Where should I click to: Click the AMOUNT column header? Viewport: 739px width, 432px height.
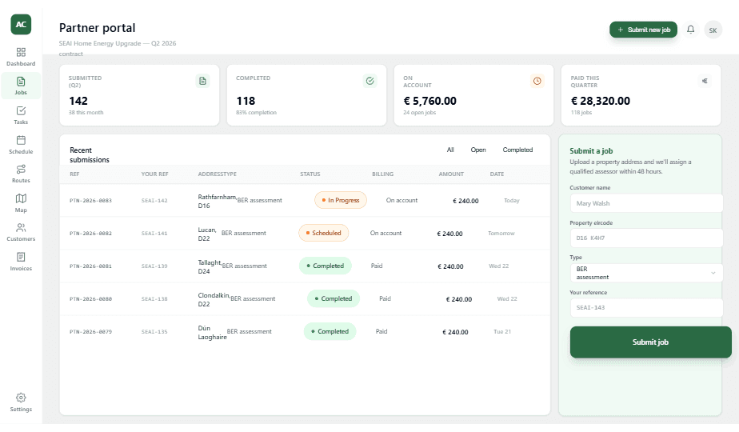pos(451,174)
